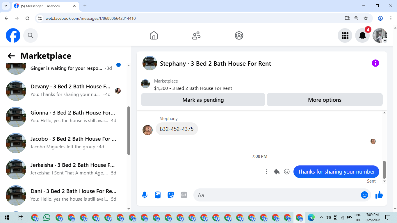Image resolution: width=397 pixels, height=223 pixels.
Task: Open the account profile picture menu
Action: pyautogui.click(x=380, y=35)
